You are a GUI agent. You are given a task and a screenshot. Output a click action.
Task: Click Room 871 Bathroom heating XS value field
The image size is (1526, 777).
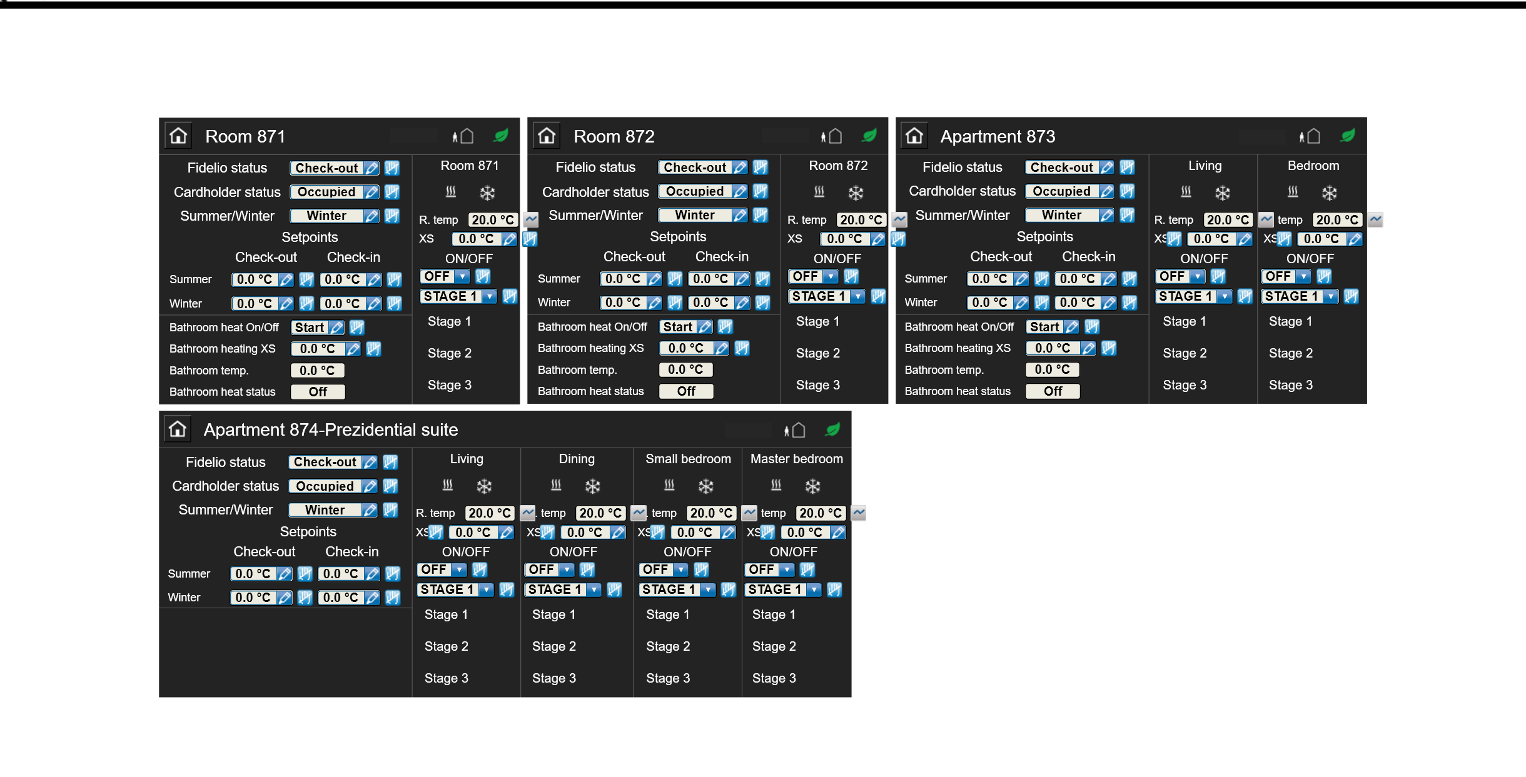pyautogui.click(x=318, y=349)
